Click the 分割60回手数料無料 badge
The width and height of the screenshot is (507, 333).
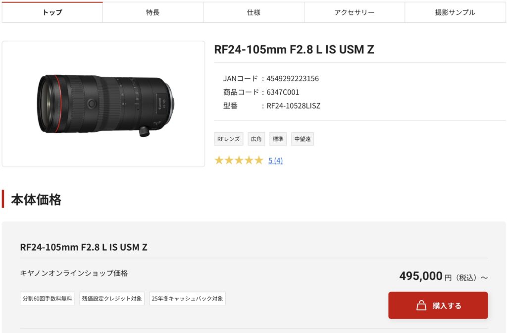(x=47, y=299)
